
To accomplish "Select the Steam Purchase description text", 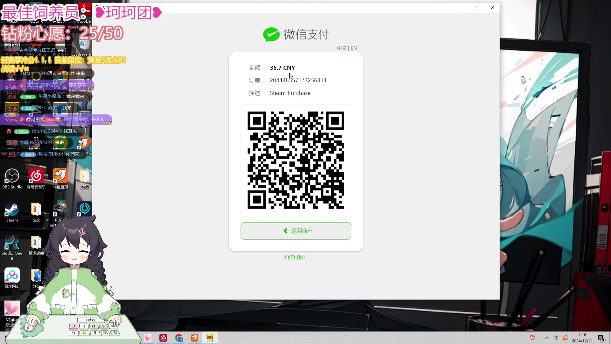I will (x=290, y=93).
